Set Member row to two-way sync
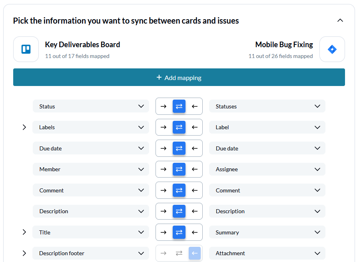The width and height of the screenshot is (359, 262). tap(179, 169)
